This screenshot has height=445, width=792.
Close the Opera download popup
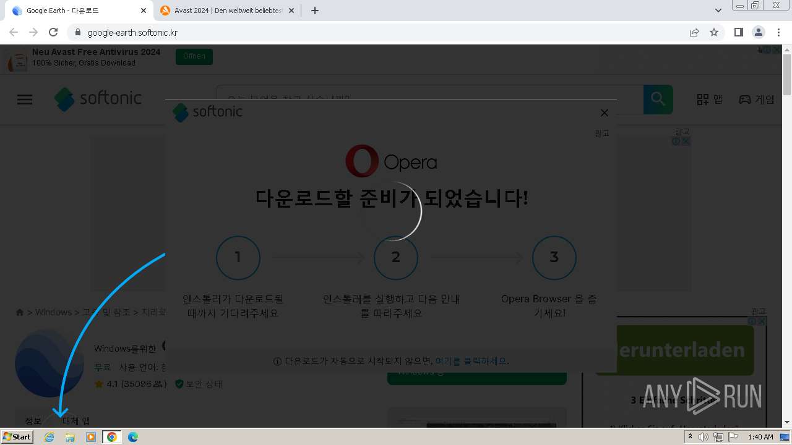coord(604,112)
